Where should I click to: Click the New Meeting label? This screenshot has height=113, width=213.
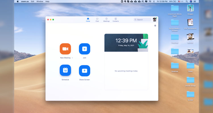pos(65,58)
